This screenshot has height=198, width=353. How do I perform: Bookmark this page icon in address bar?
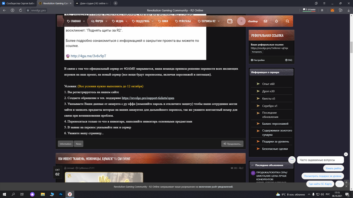click(322, 10)
